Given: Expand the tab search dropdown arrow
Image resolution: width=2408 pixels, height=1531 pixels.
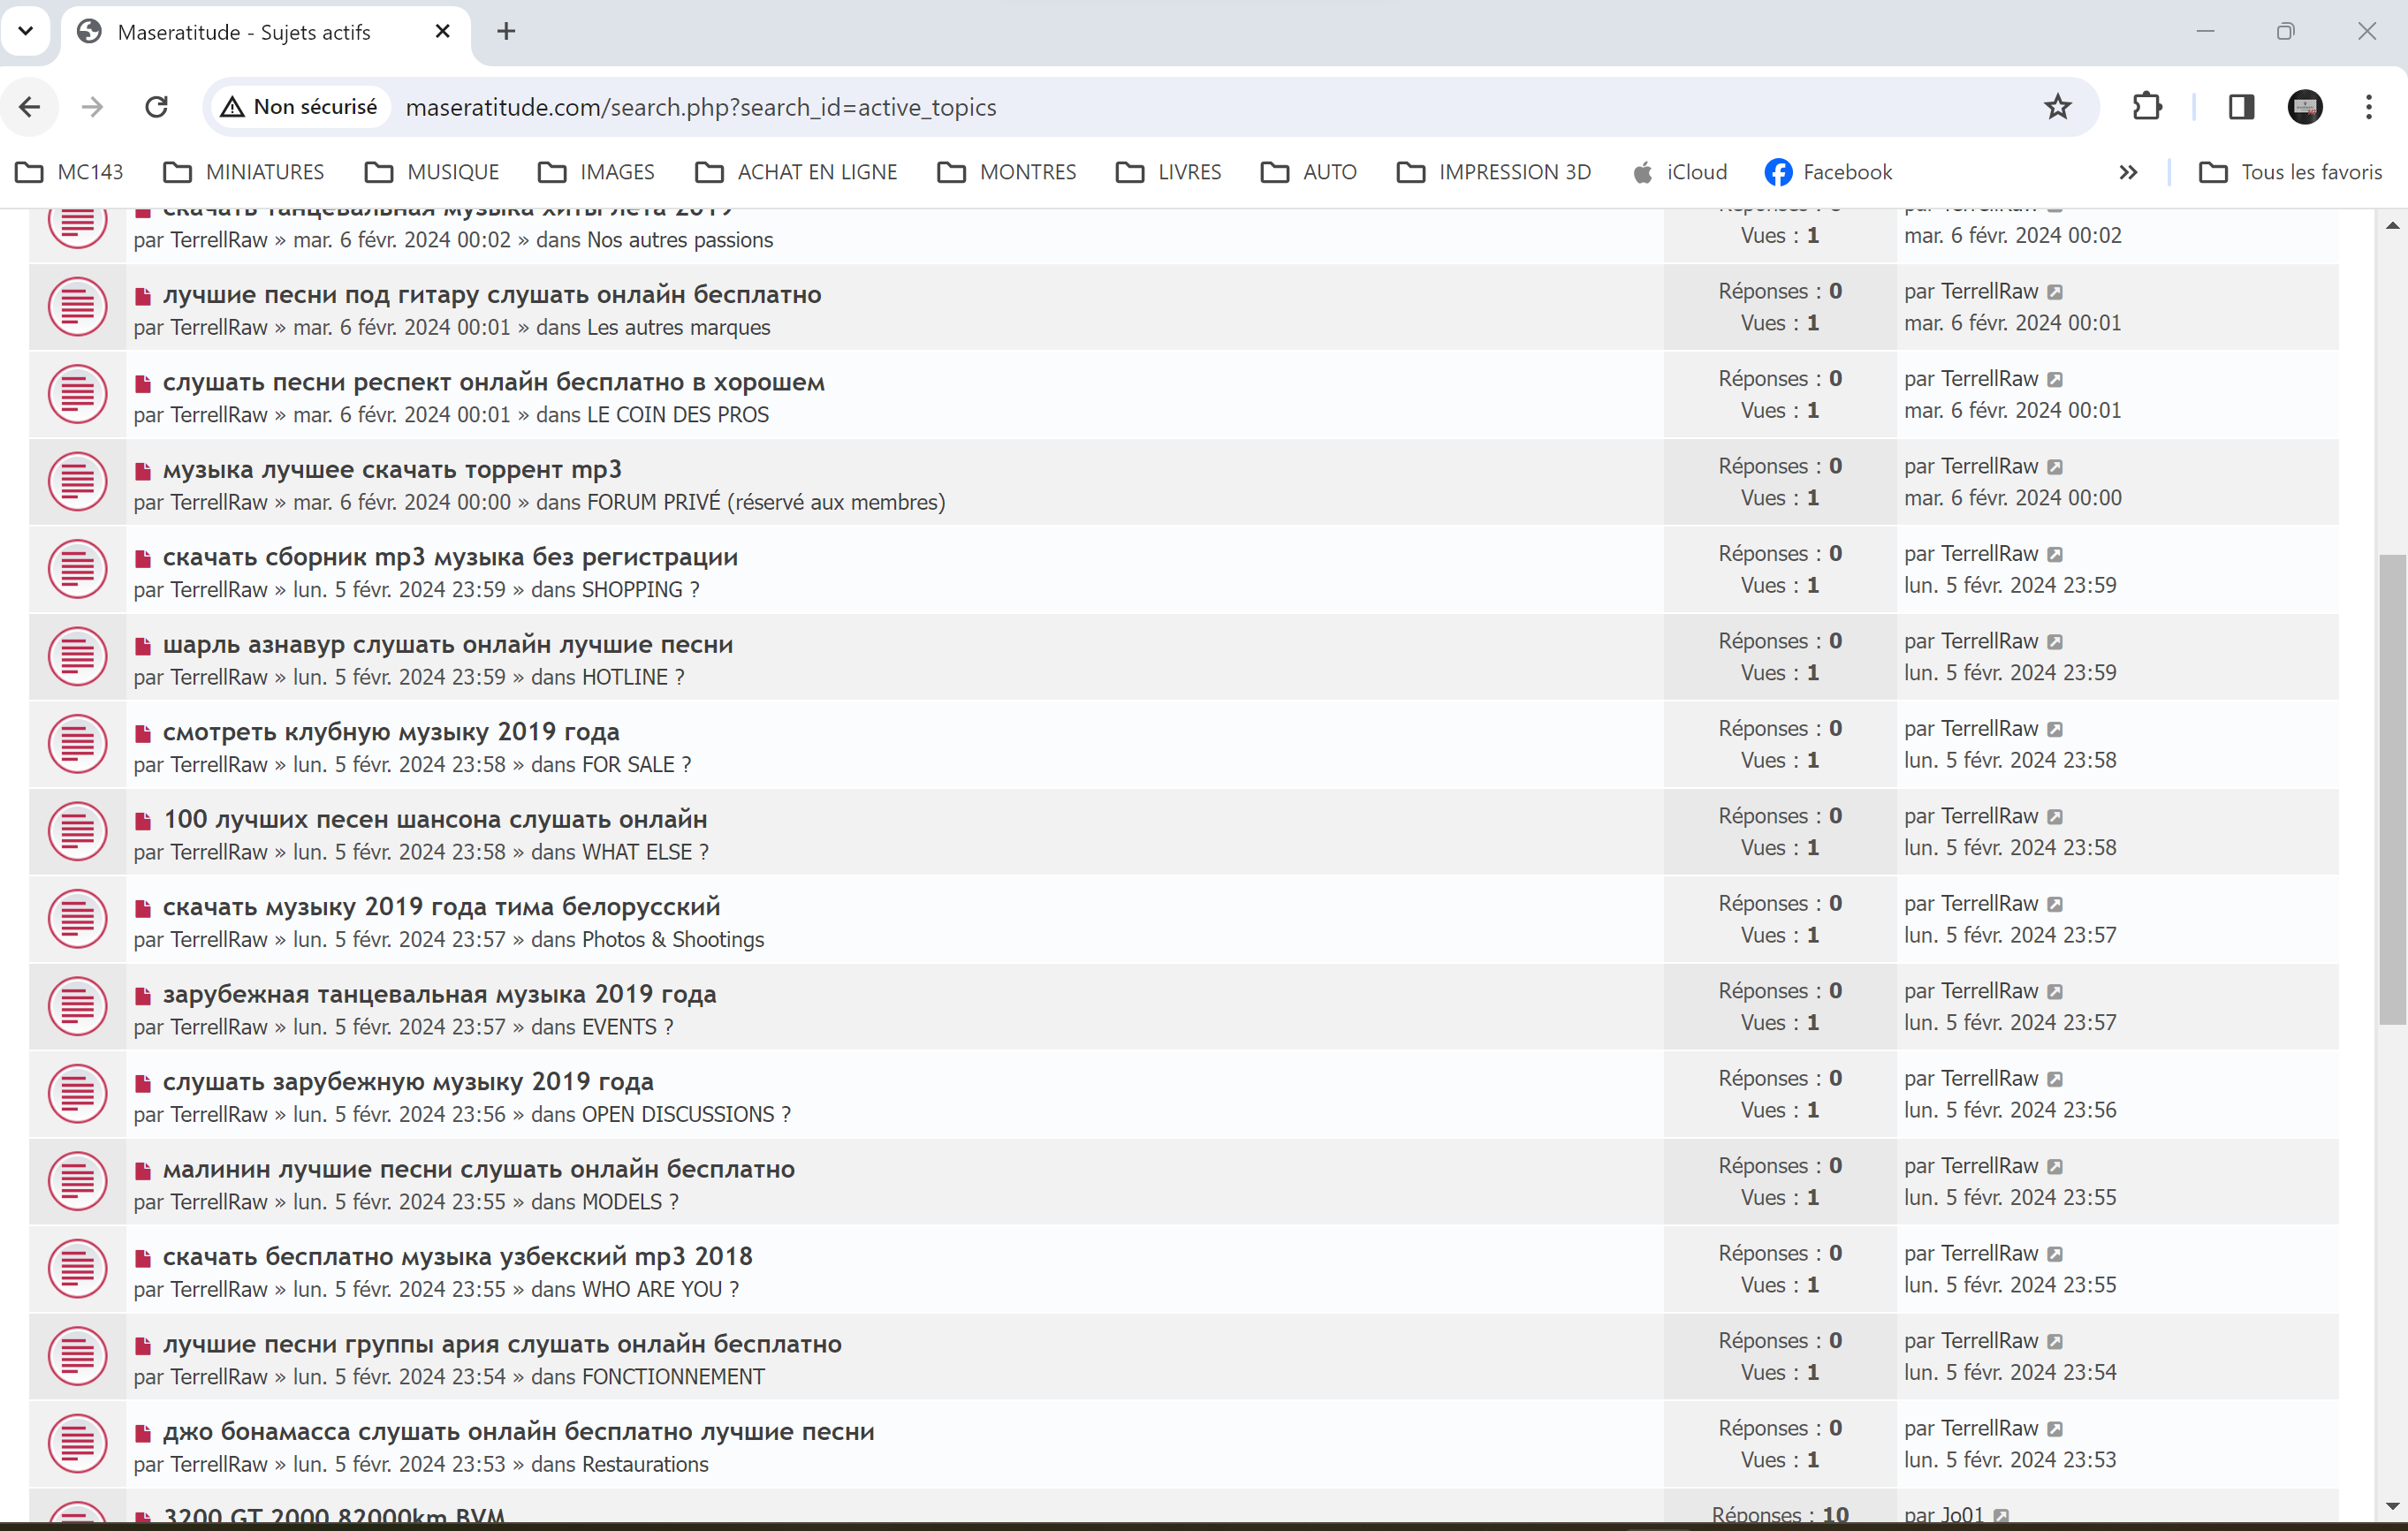Looking at the screenshot, I should click(x=26, y=31).
